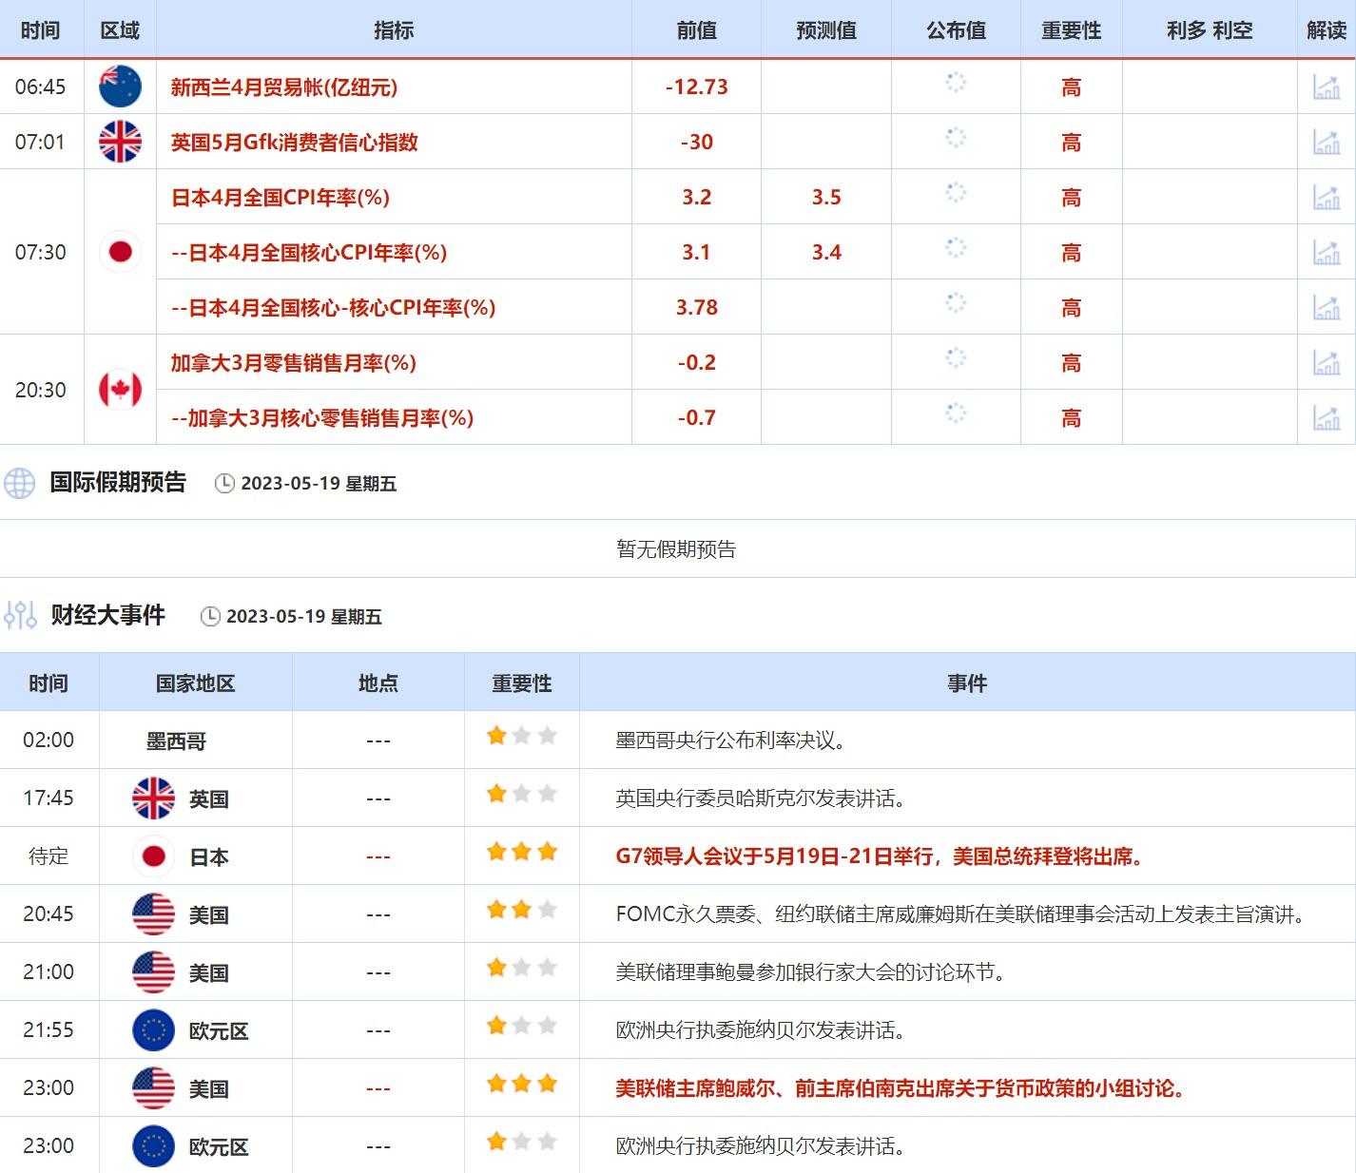Image resolution: width=1356 pixels, height=1173 pixels.
Task: Open chart analysis for New Zealand trade balance
Action: tap(1326, 87)
